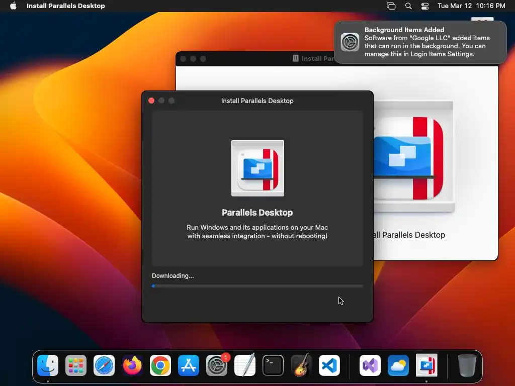Close the Install Parallels Desktop dialog
This screenshot has width=515, height=386.
(x=151, y=101)
